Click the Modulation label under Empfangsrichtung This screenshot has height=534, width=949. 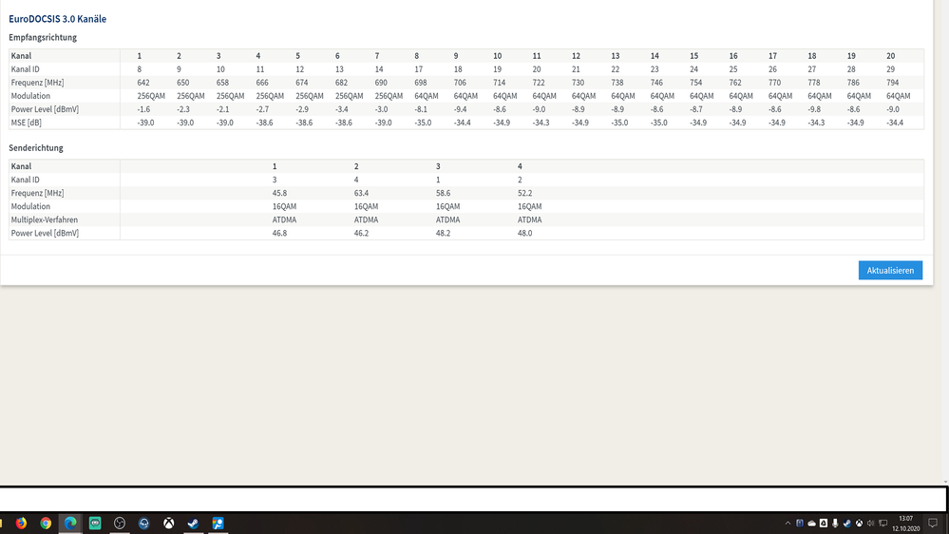click(30, 96)
